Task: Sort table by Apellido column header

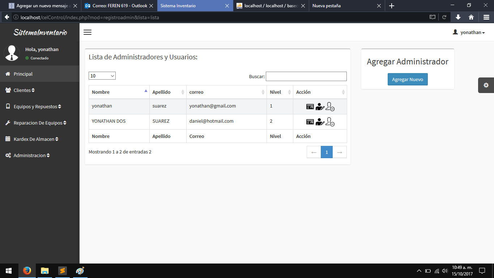Action: click(168, 92)
